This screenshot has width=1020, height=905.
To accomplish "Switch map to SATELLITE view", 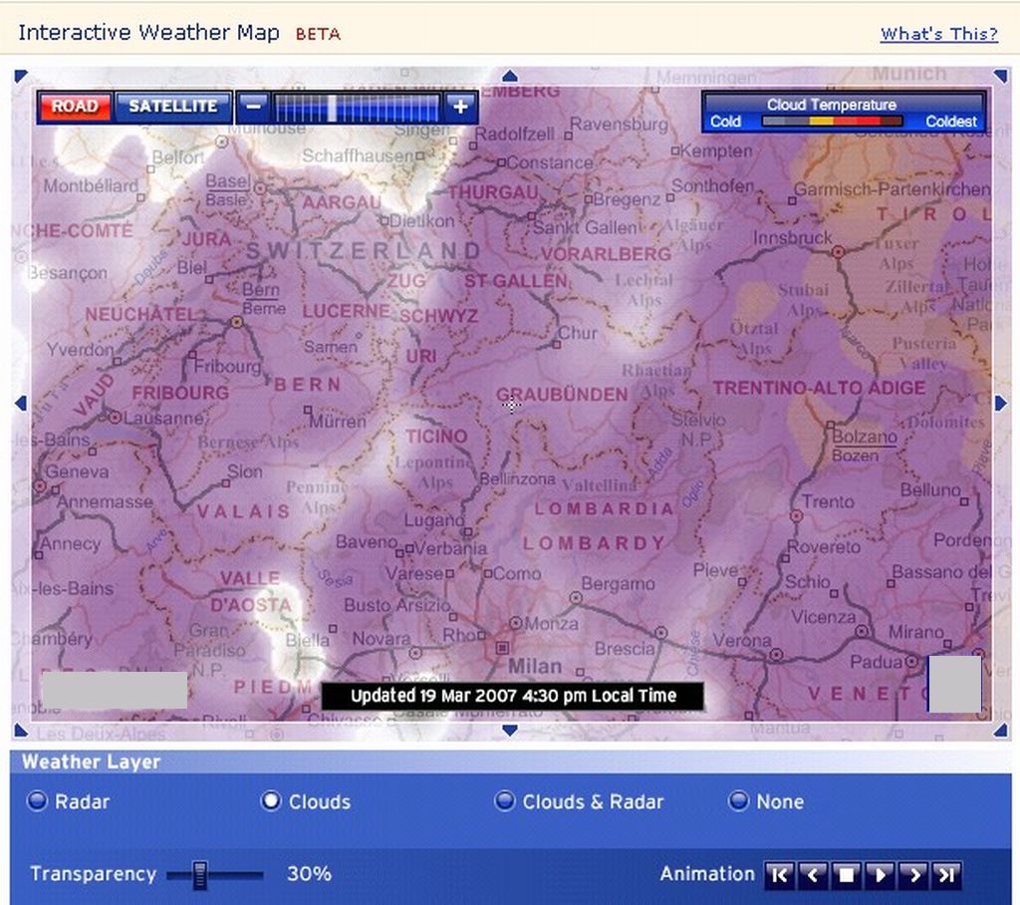I will click(x=172, y=107).
